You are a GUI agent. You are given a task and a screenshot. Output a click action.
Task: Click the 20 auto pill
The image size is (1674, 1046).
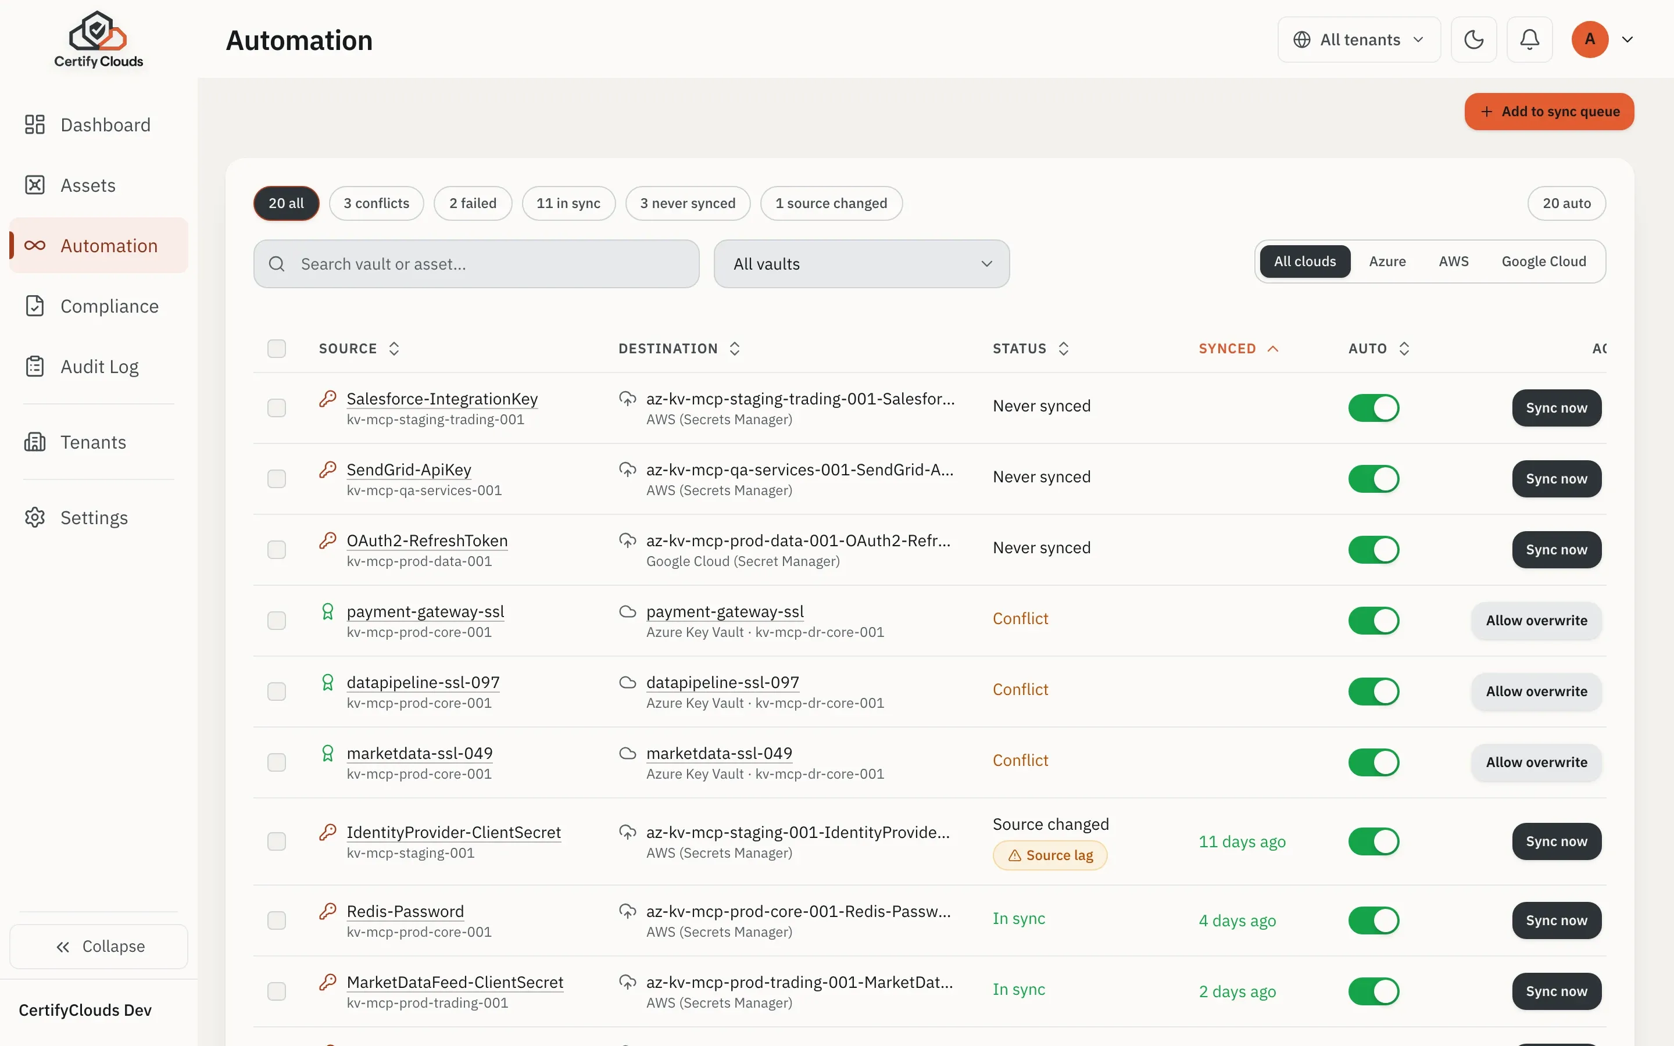click(x=1566, y=203)
